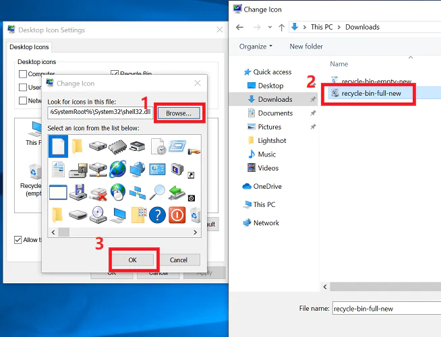Image resolution: width=441 pixels, height=337 pixels.
Task: Click OK in Change Icon dialog
Action: tap(132, 259)
